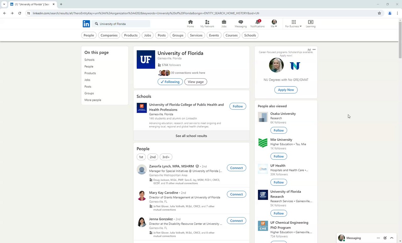Open Messaging panel options menu

(x=378, y=238)
